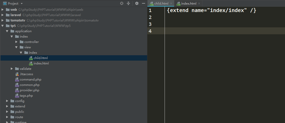
Task: Collapse the application folder
Action: (x=7, y=31)
